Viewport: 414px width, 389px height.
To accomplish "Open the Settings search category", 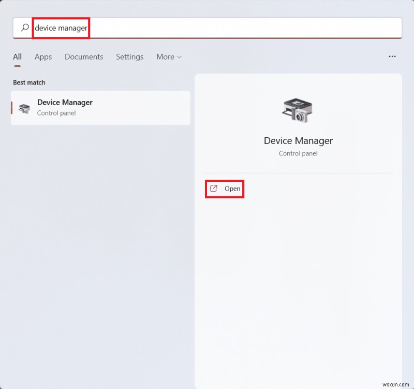I will coord(129,57).
